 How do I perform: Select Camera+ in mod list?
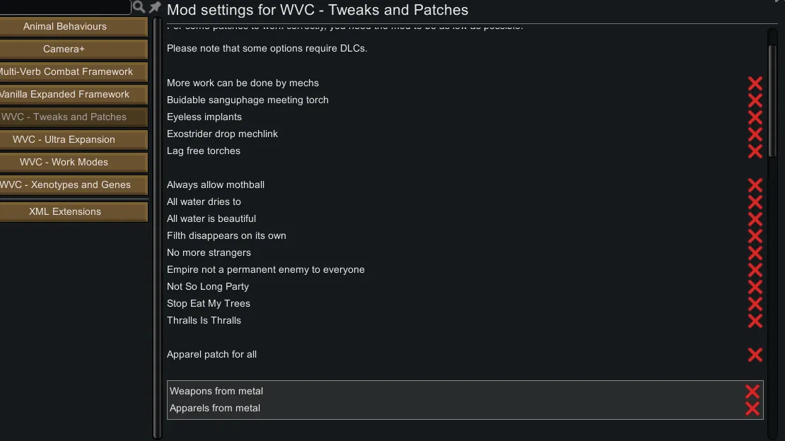(65, 49)
